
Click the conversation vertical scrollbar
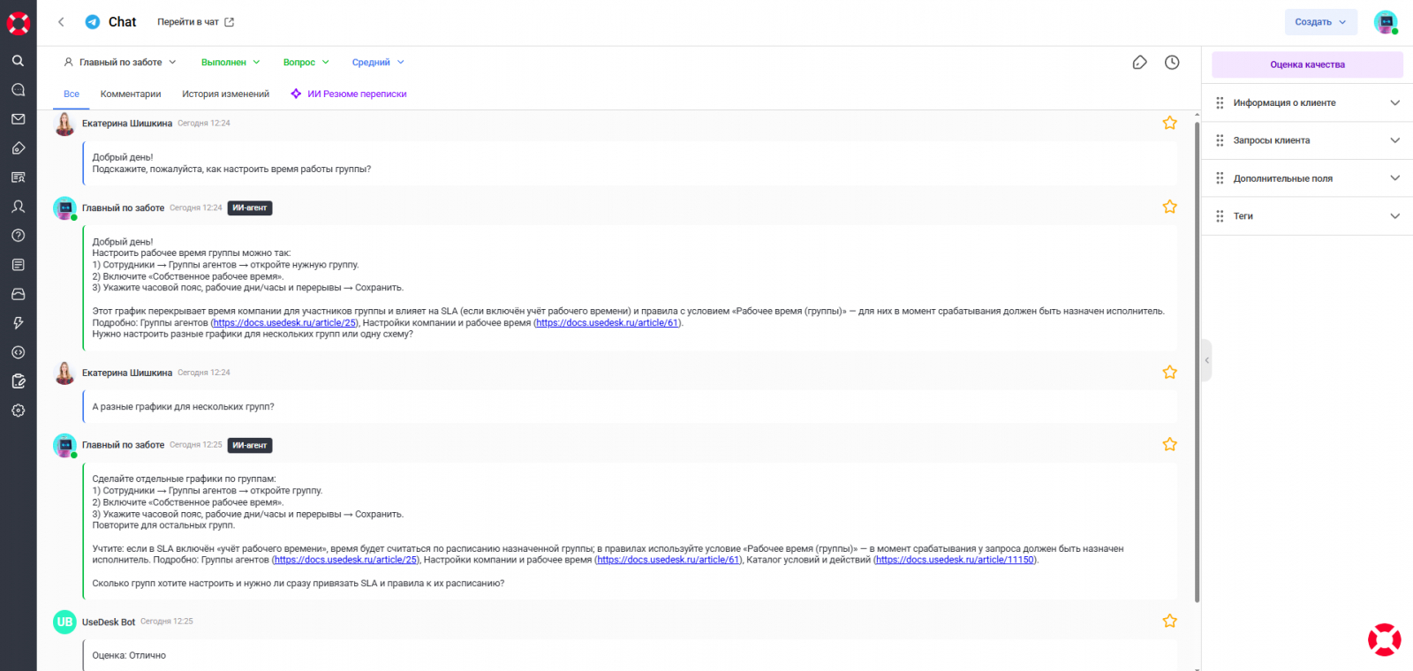(1197, 353)
